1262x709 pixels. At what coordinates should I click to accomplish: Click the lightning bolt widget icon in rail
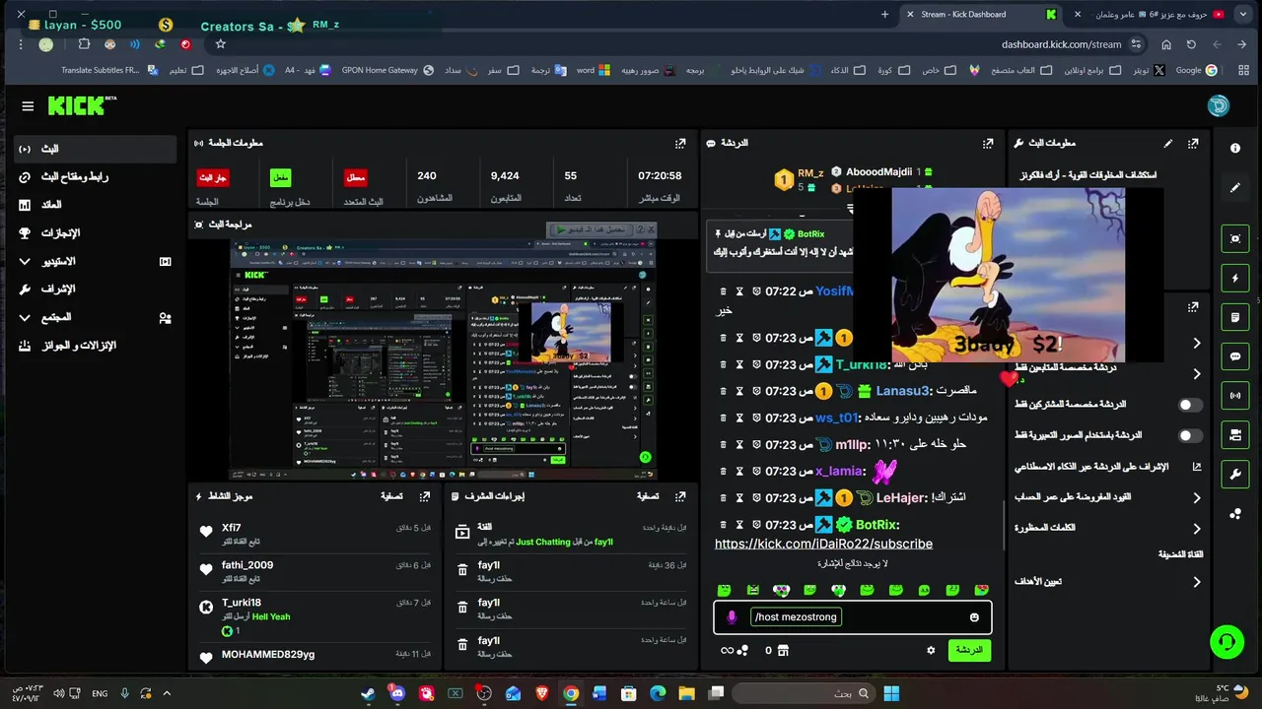(1235, 278)
